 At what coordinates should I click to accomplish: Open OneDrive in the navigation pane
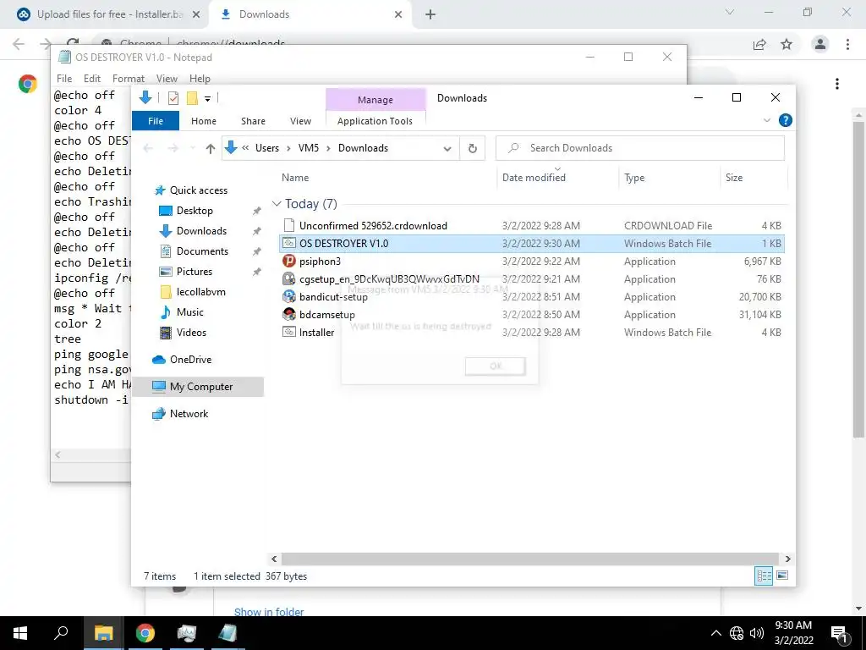pos(190,359)
